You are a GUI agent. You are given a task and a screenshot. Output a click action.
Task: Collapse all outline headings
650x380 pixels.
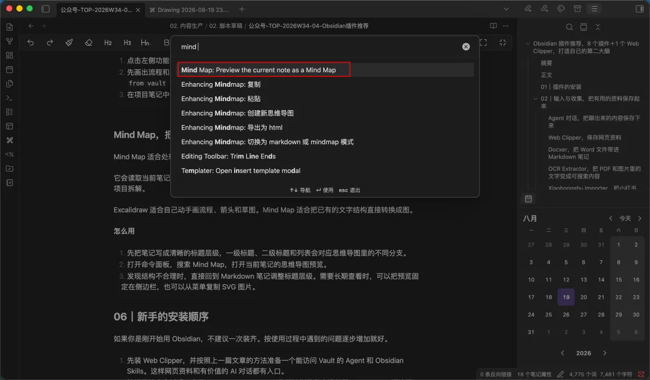click(598, 27)
